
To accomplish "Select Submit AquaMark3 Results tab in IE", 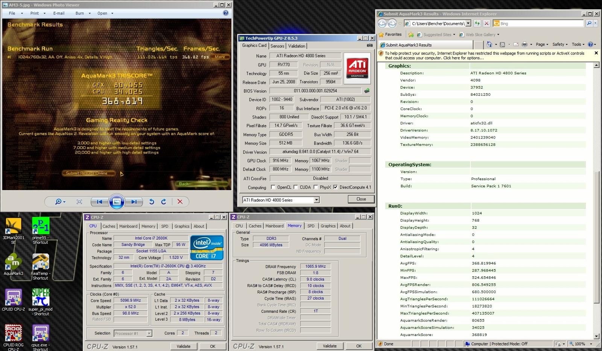I will 425,45.
